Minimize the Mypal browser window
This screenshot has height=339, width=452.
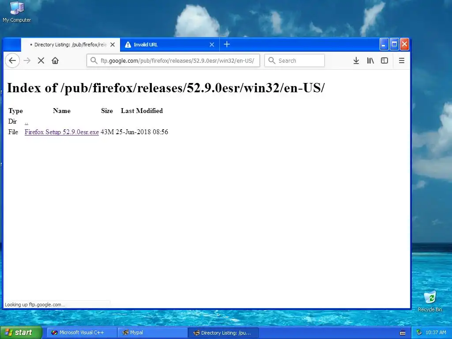(x=384, y=45)
